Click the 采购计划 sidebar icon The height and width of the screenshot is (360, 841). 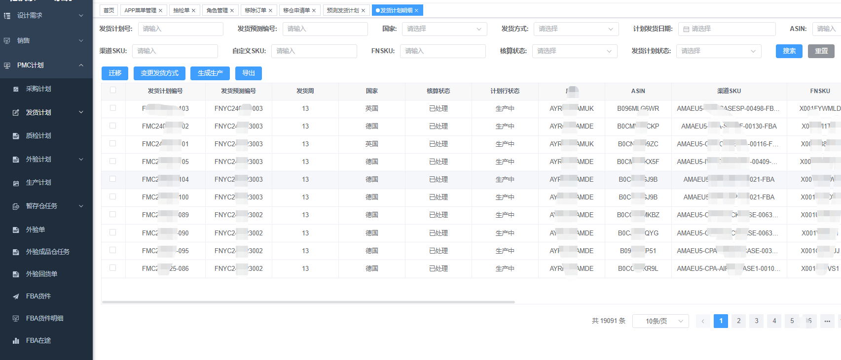pos(16,89)
